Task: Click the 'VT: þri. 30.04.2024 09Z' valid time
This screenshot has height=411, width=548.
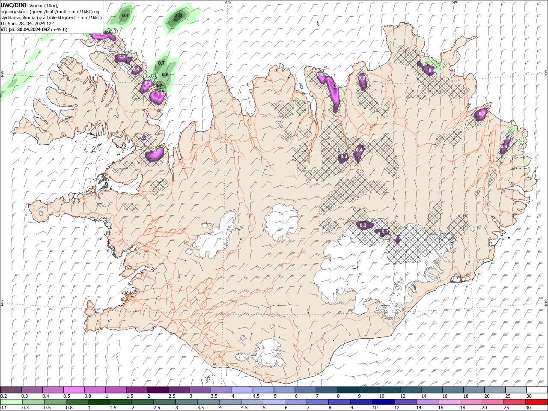Action: pos(26,30)
